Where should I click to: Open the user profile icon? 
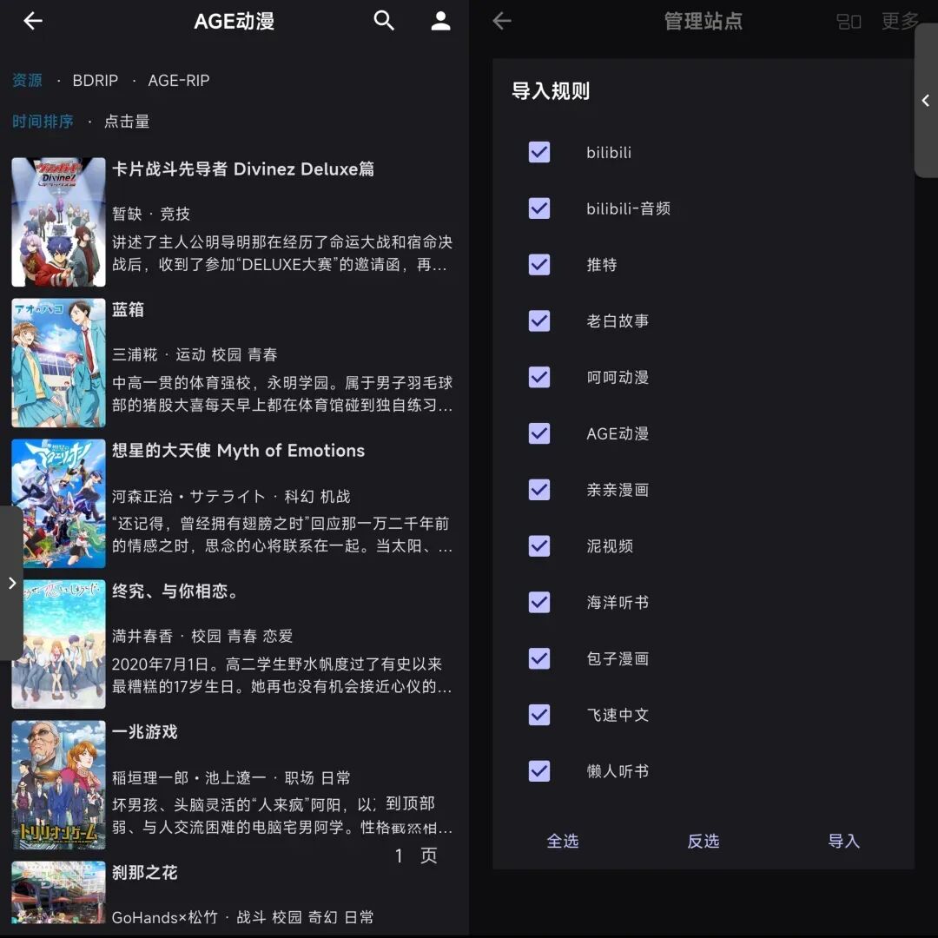441,21
